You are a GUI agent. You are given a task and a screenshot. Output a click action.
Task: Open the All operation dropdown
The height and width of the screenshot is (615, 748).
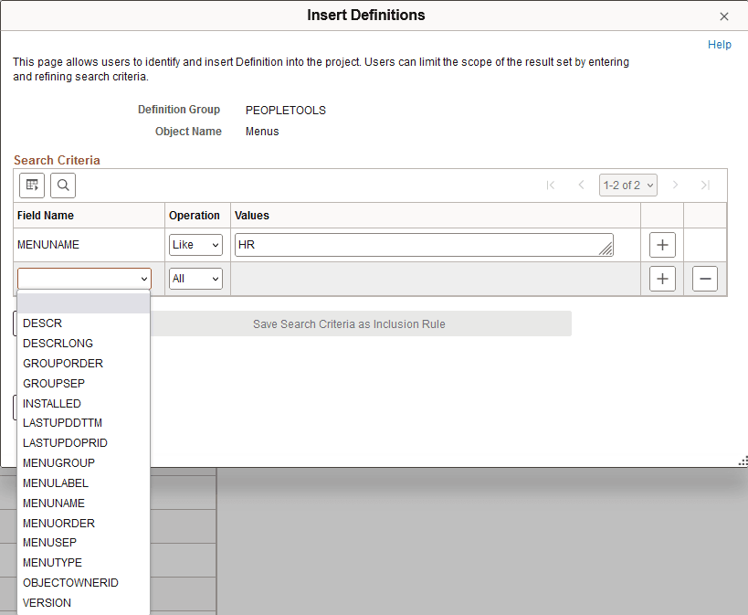(x=195, y=278)
